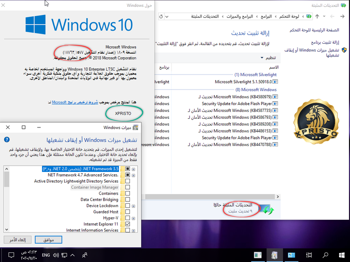
Task: Click the KB4486153 update icon
Action: coord(275,131)
